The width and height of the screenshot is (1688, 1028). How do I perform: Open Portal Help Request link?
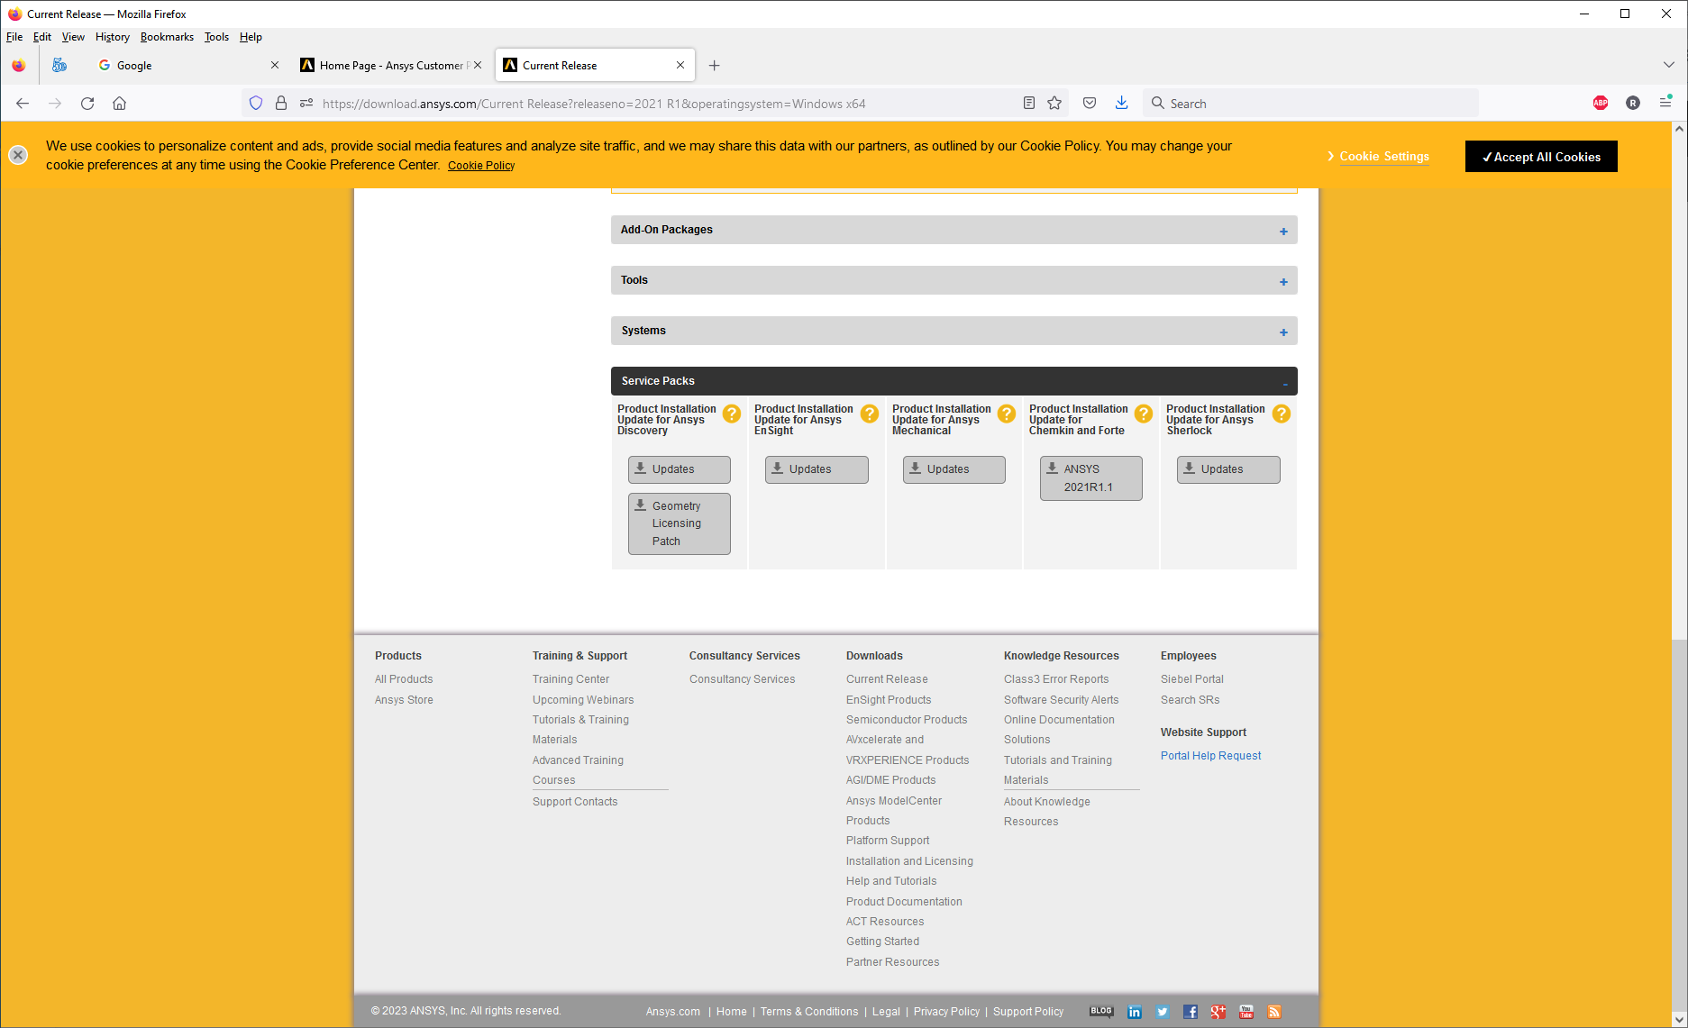pos(1210,756)
